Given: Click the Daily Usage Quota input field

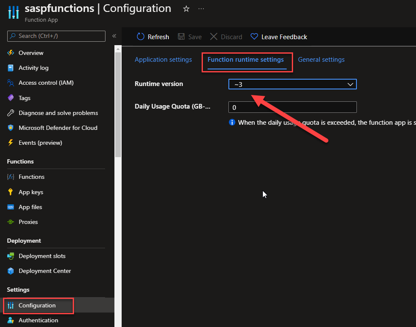Looking at the screenshot, I should [x=292, y=107].
